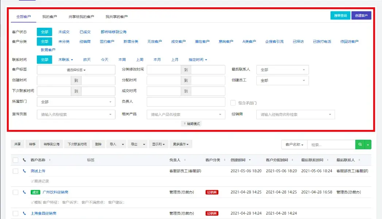Click the 成交时间 end date field
Image resolution: width=382 pixels, height=219 pixels.
208,91
